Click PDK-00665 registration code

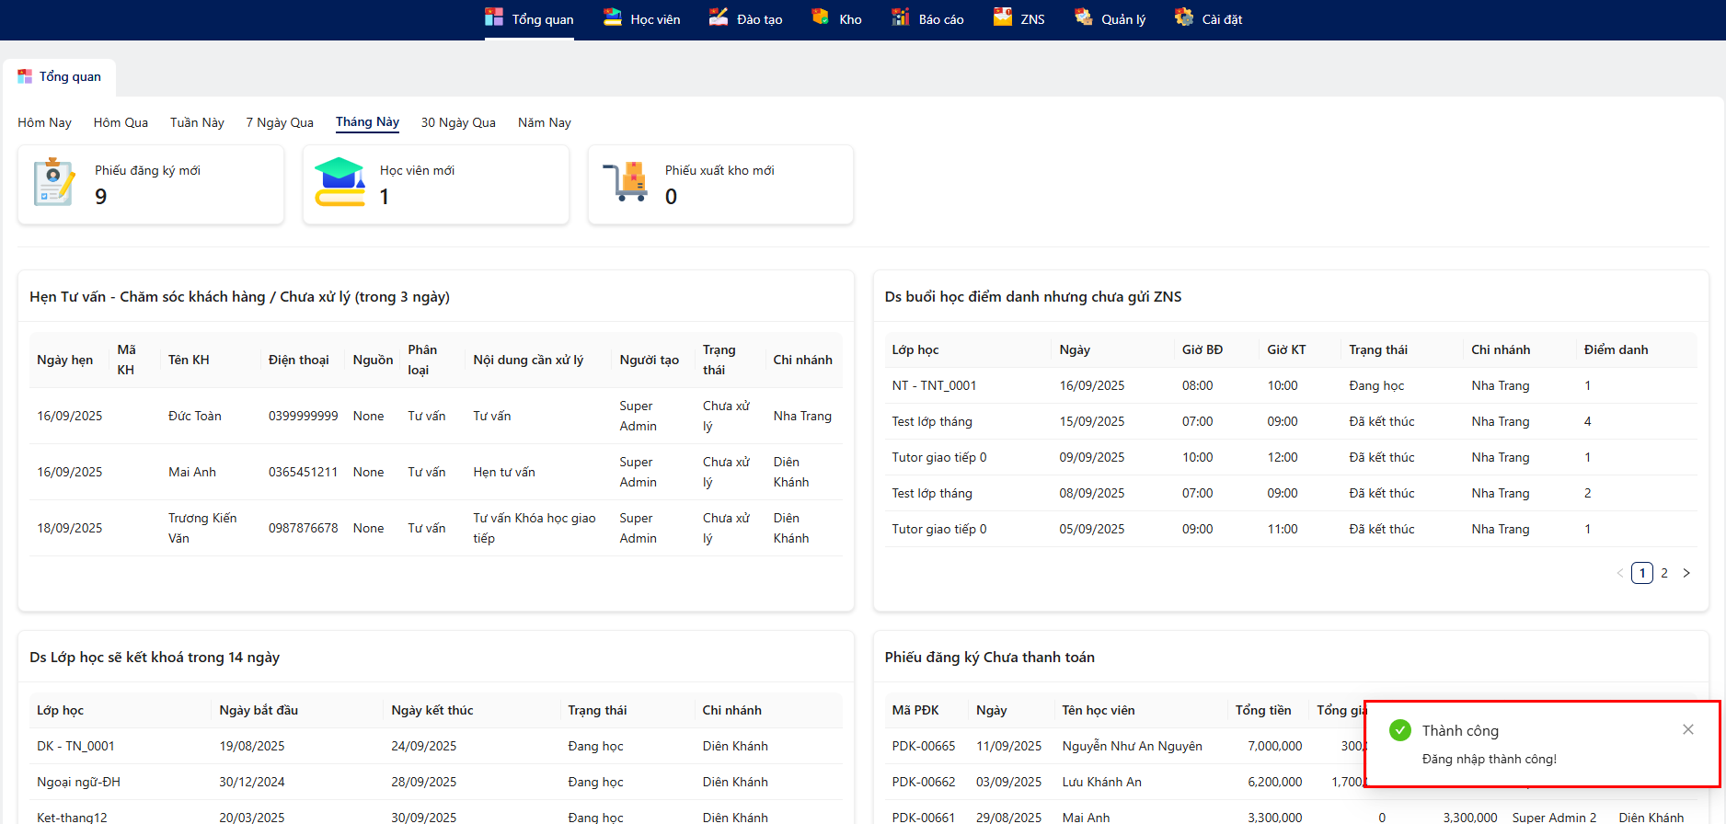[923, 746]
